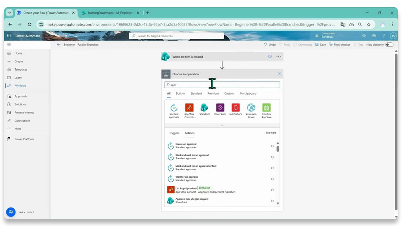Select the App Store Connect connector icon
Viewport: 402px width, 226px height.
pyautogui.click(x=190, y=108)
